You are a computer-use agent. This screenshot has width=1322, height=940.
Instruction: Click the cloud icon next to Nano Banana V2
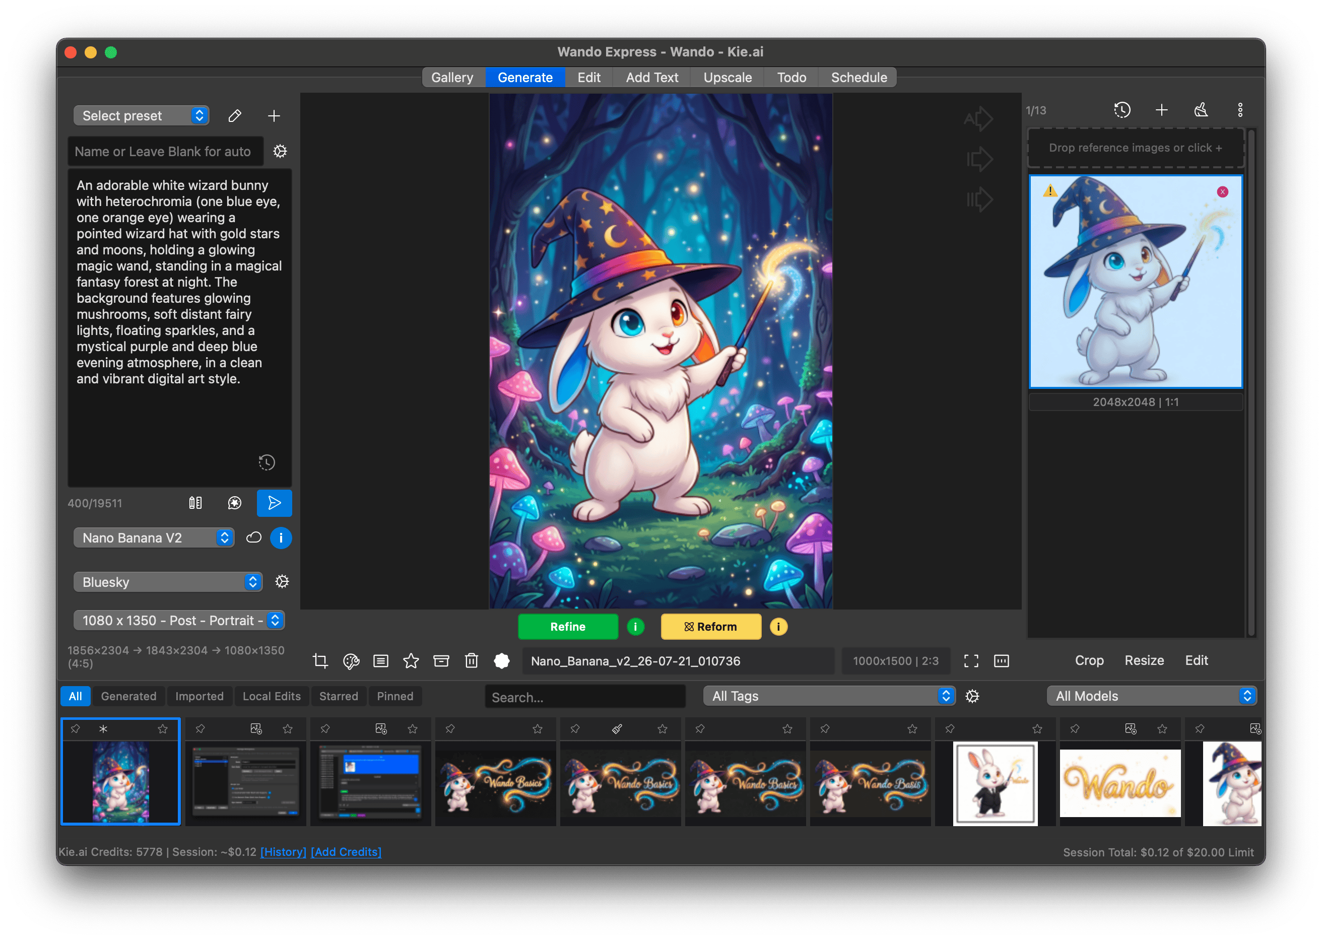point(253,538)
